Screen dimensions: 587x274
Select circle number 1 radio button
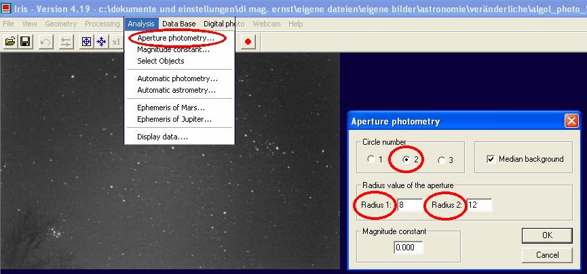tap(371, 160)
